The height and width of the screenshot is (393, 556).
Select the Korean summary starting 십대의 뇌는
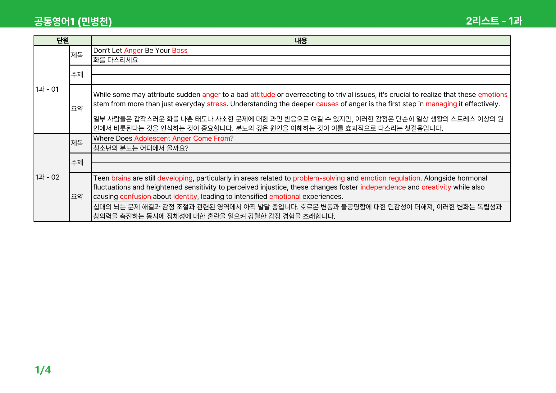pyautogui.click(x=301, y=212)
